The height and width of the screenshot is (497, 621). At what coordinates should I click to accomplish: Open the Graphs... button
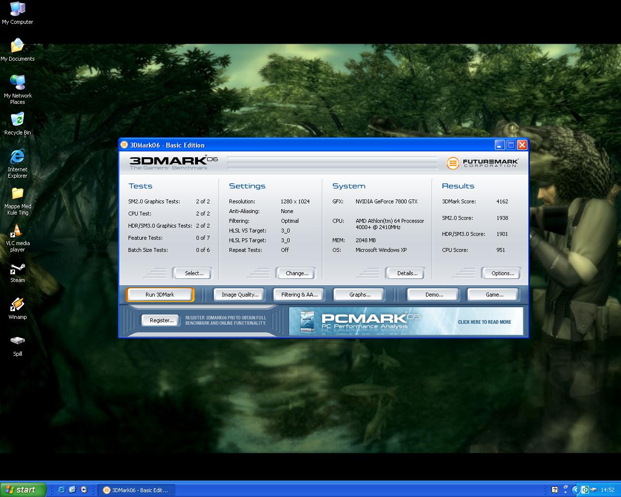[360, 295]
